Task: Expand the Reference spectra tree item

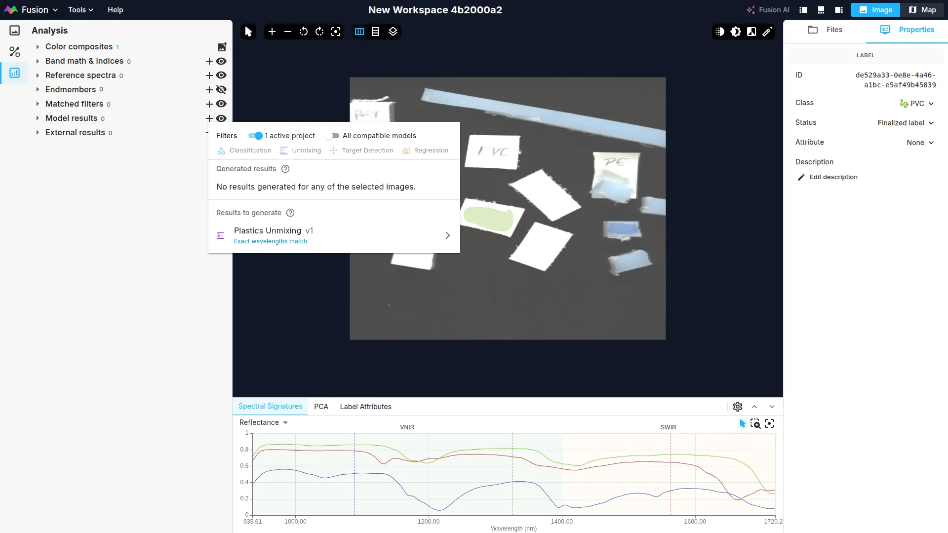Action: tap(38, 76)
